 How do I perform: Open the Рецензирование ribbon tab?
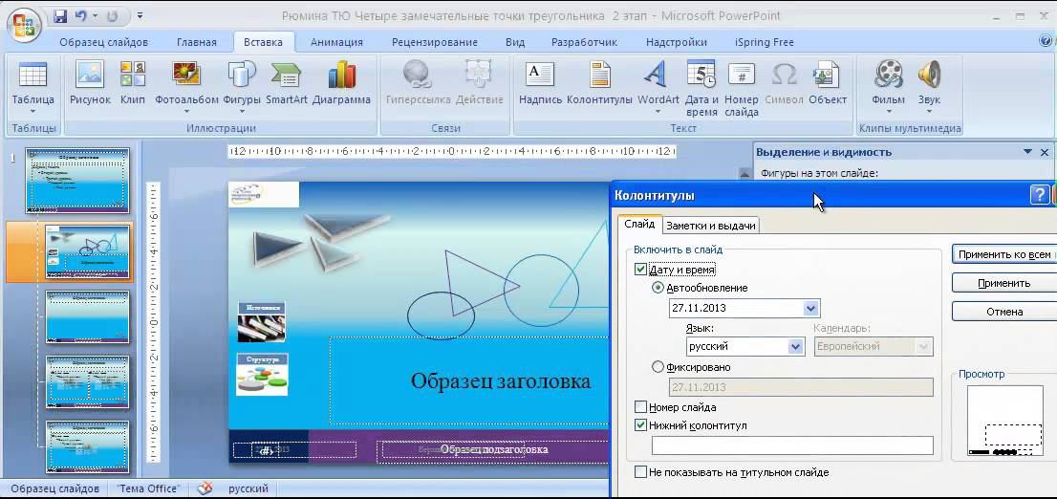435,42
